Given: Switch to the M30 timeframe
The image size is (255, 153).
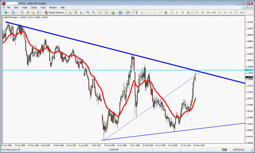Looking at the screenshot, I should [214, 13].
